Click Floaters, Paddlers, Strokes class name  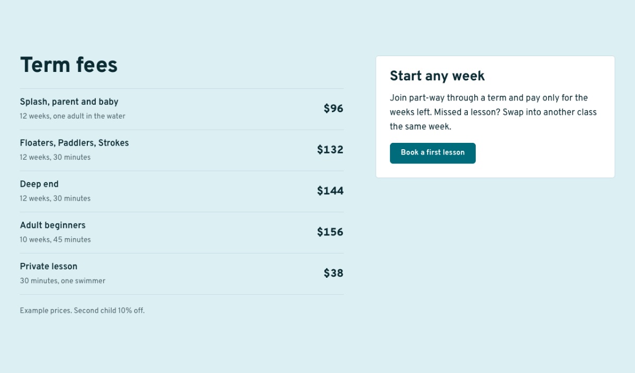coord(75,143)
